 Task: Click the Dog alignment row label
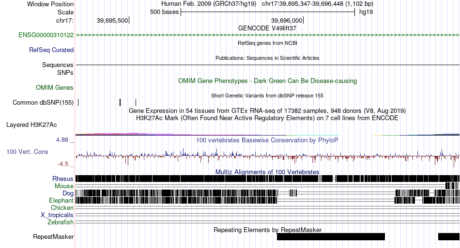(68, 193)
